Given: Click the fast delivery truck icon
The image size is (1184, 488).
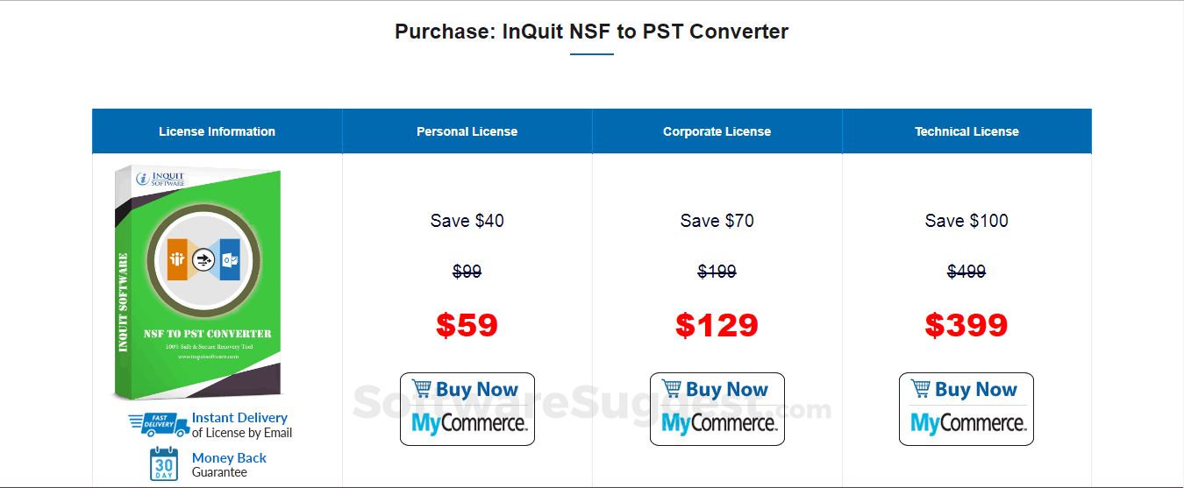Looking at the screenshot, I should point(159,425).
